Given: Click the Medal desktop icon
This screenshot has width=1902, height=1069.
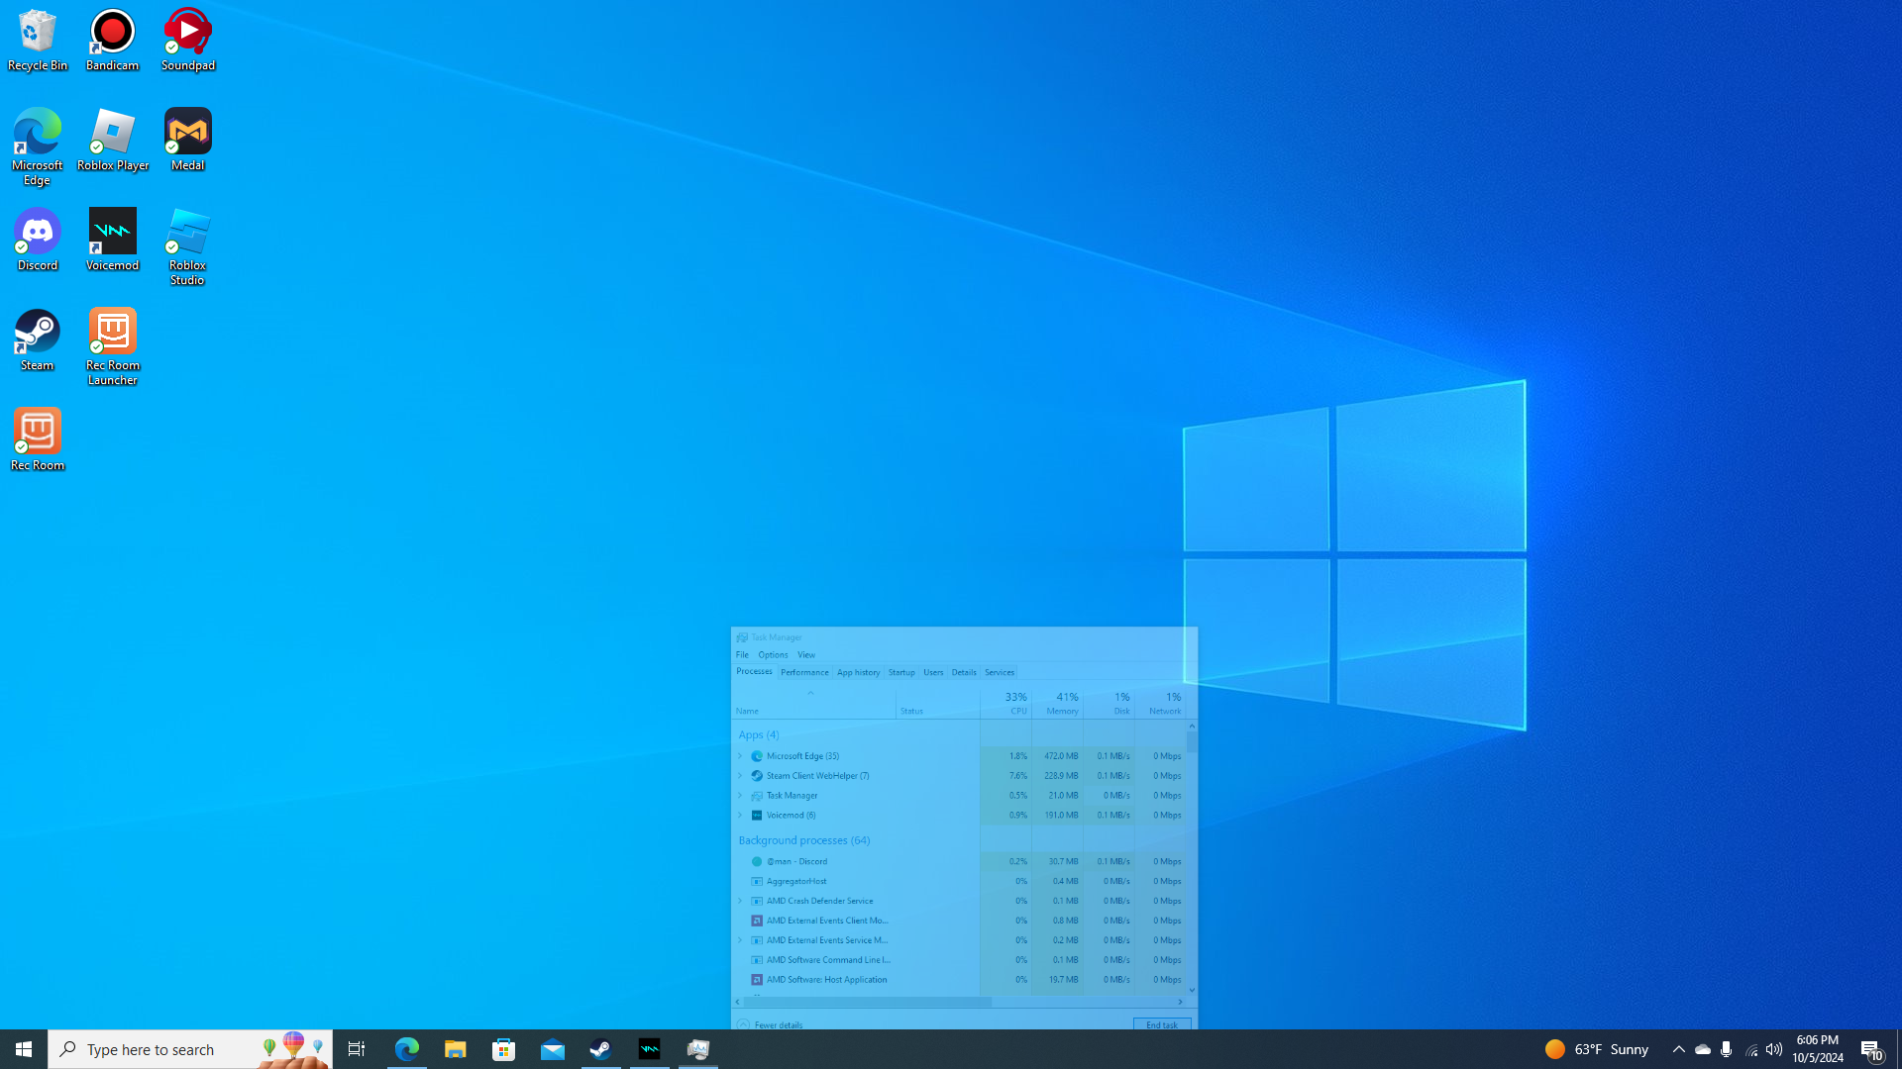Looking at the screenshot, I should [x=187, y=140].
